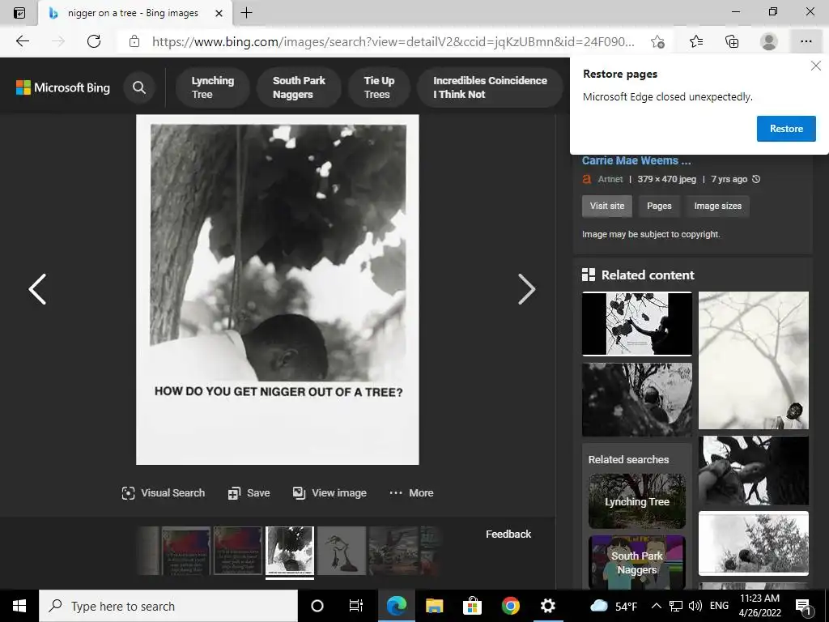This screenshot has height=622, width=829.
Task: Open Edge Settings and more menu
Action: tap(806, 41)
